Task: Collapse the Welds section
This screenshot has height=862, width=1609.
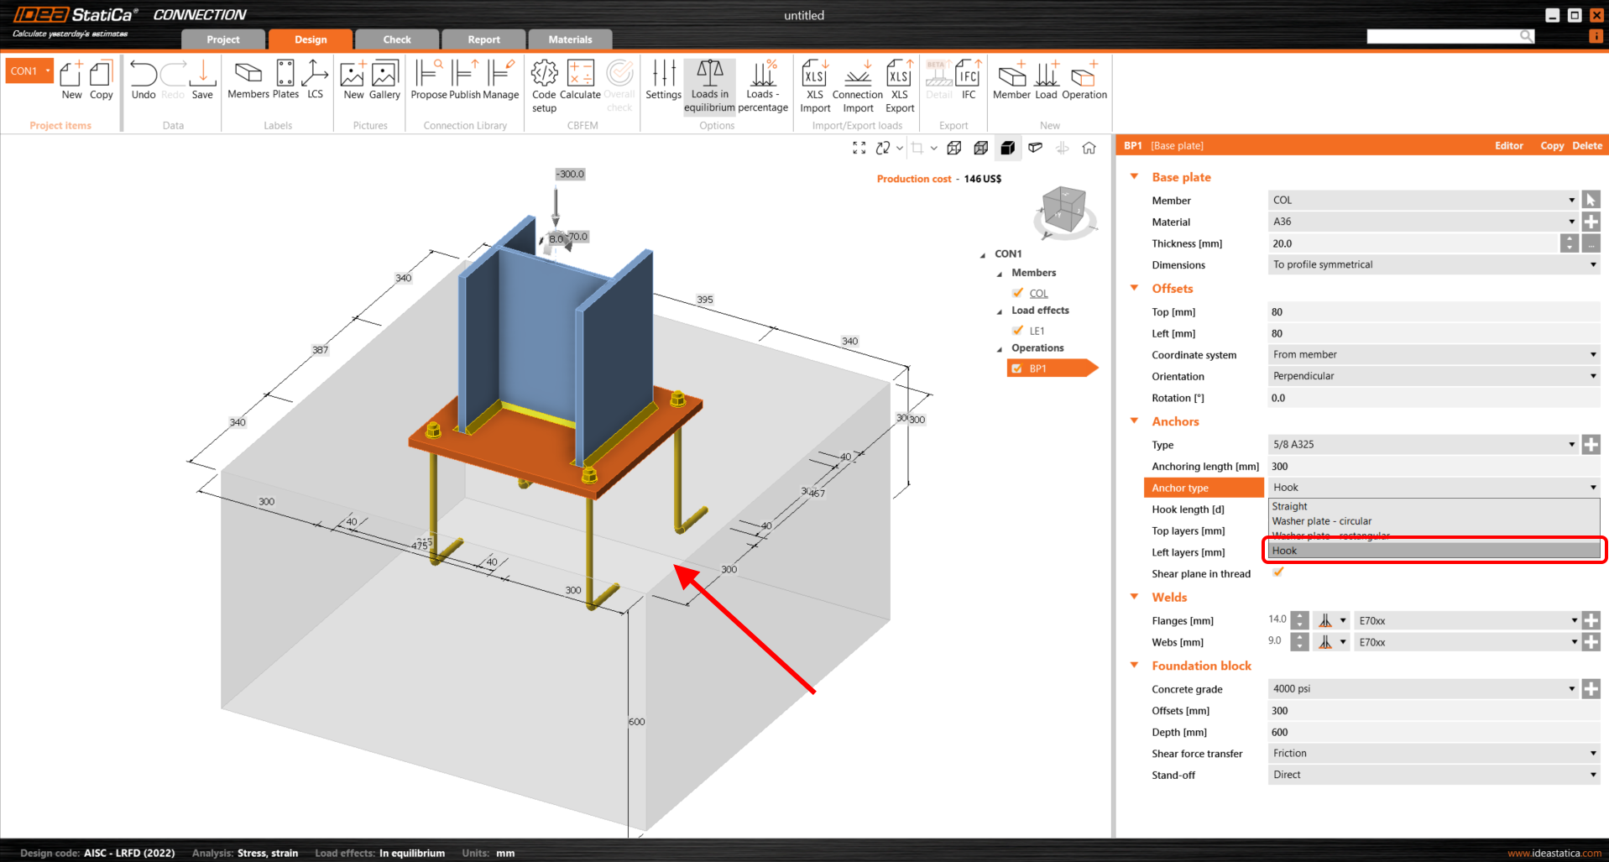Action: pyautogui.click(x=1134, y=596)
